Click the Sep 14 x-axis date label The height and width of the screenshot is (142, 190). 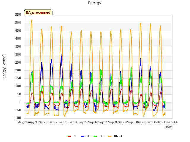pos(172,122)
